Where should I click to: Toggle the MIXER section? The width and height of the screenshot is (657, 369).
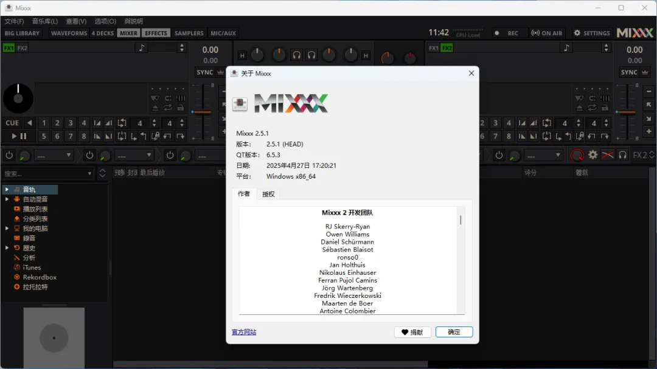click(x=128, y=33)
